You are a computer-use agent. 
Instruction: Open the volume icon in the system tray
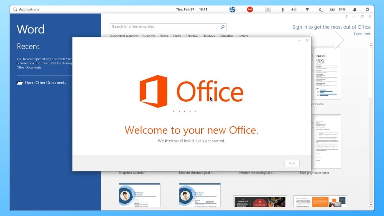point(294,9)
